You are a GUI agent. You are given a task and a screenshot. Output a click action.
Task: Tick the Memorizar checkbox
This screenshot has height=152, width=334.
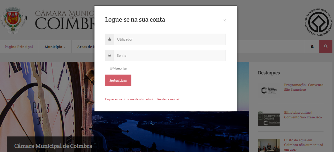click(x=111, y=69)
